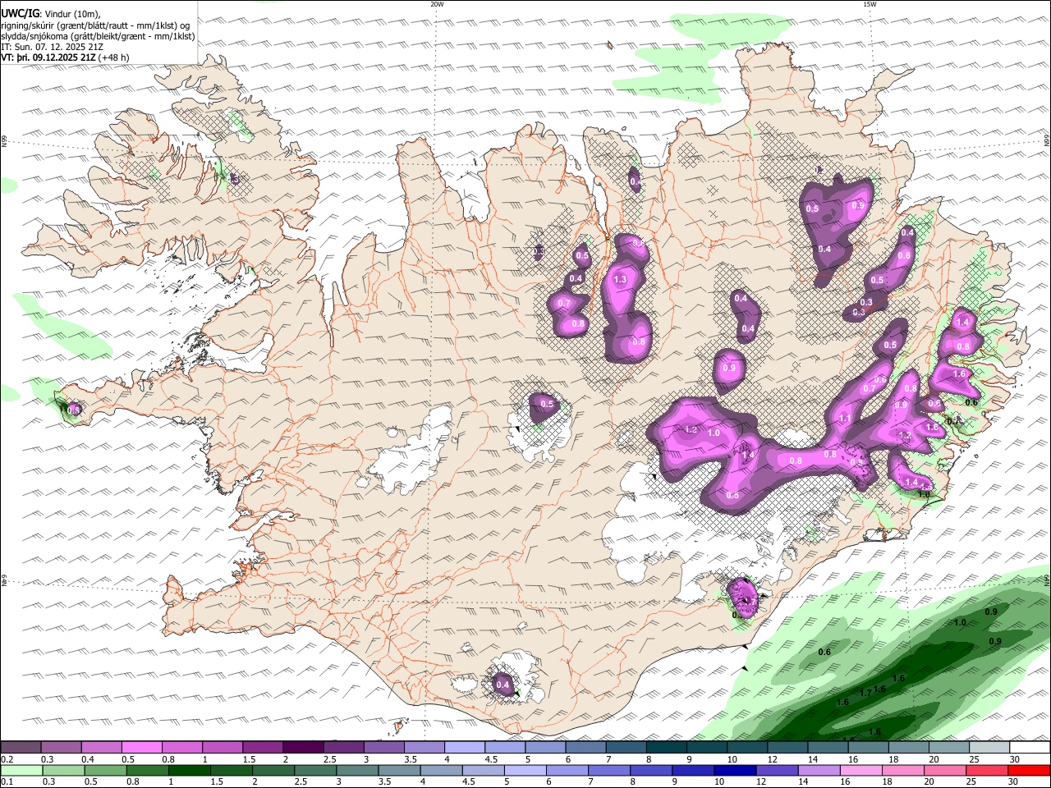The height and width of the screenshot is (788, 1051).
Task: Click the 'VT: þri. 09.12.2025 21Z (+48 h)' line
Action: [65, 57]
